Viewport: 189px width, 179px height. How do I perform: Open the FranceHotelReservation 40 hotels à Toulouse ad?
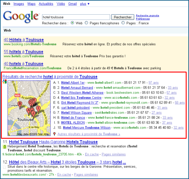point(23,64)
